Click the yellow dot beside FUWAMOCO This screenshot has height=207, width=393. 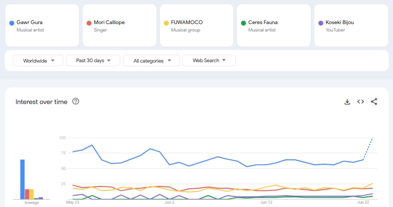(166, 23)
